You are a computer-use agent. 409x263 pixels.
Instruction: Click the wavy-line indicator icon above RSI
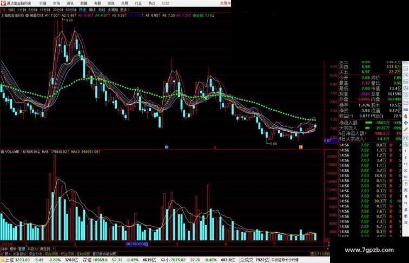point(406,103)
